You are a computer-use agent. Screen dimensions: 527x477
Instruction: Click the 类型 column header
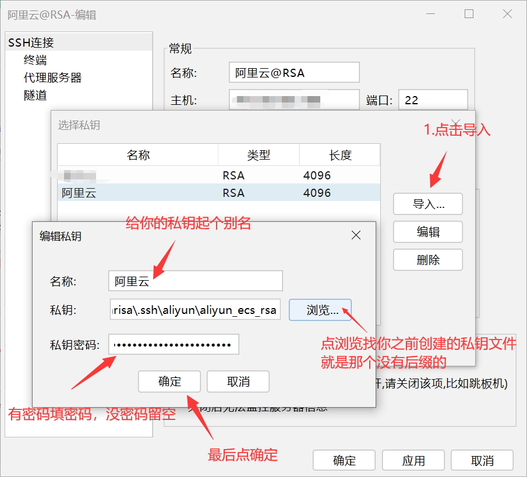[259, 155]
